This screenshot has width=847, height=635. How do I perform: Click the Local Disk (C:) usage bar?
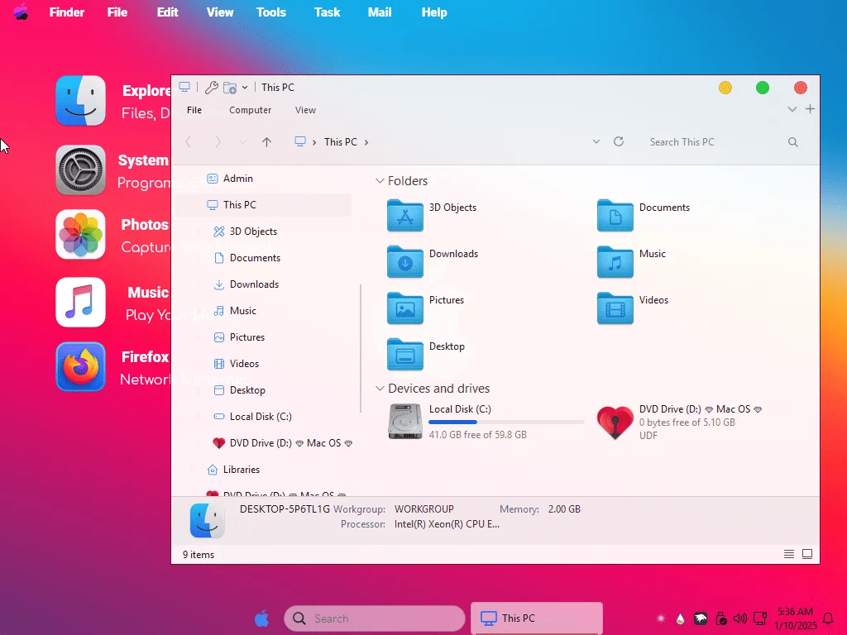click(507, 422)
